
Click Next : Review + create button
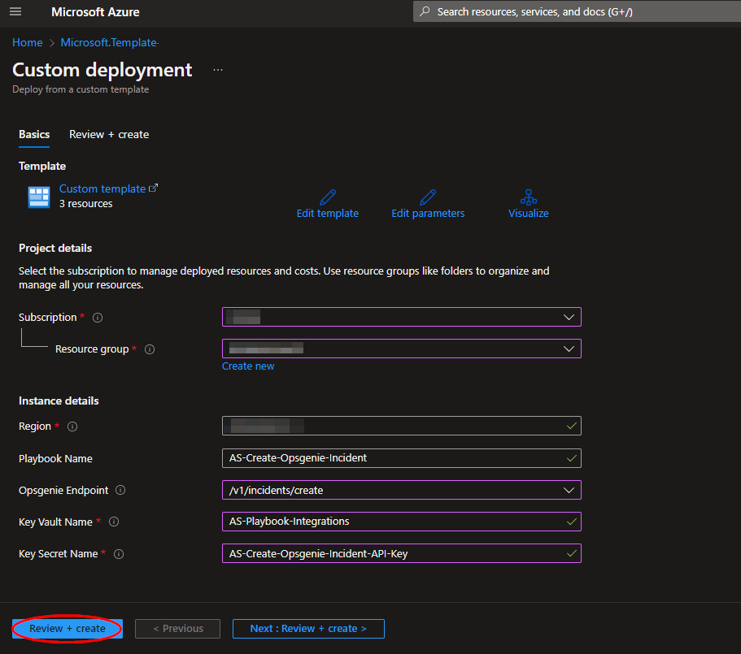pyautogui.click(x=308, y=629)
